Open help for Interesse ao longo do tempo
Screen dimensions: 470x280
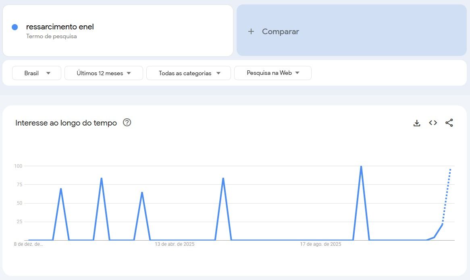[x=127, y=123]
